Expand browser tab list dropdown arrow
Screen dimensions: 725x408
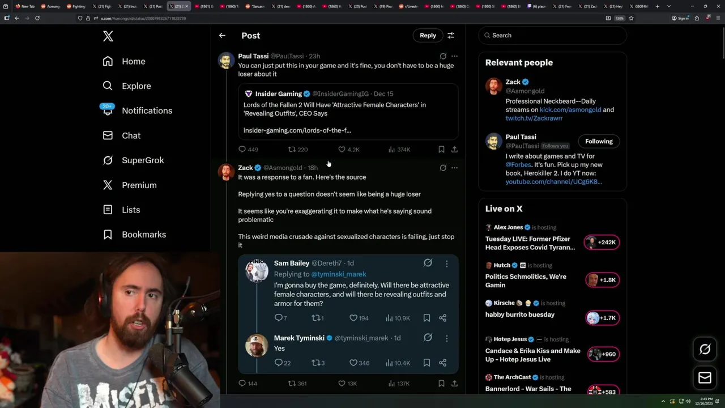(669, 6)
